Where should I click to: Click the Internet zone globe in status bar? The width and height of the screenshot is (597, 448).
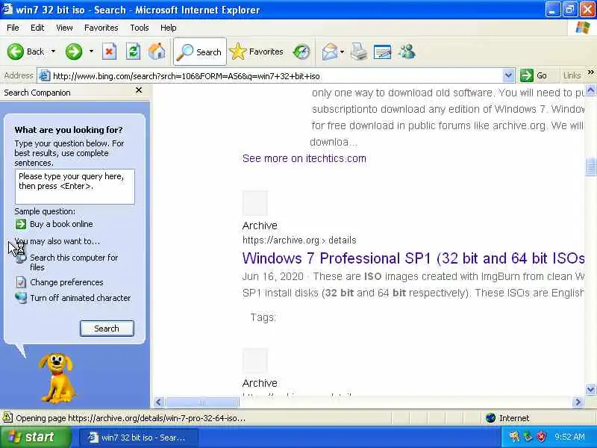pos(491,418)
